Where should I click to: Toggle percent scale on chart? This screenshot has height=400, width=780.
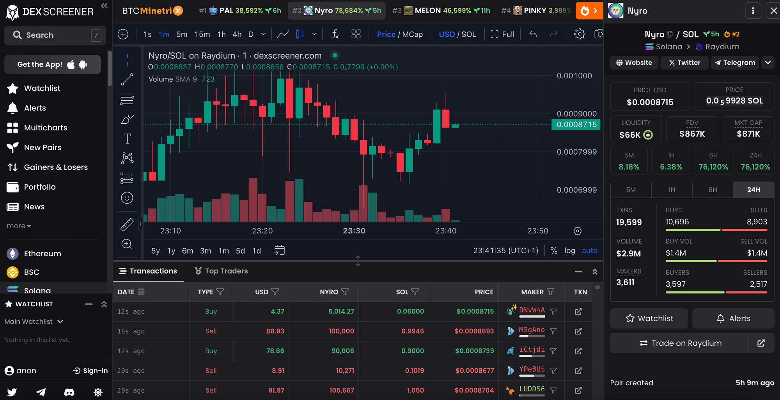point(554,251)
